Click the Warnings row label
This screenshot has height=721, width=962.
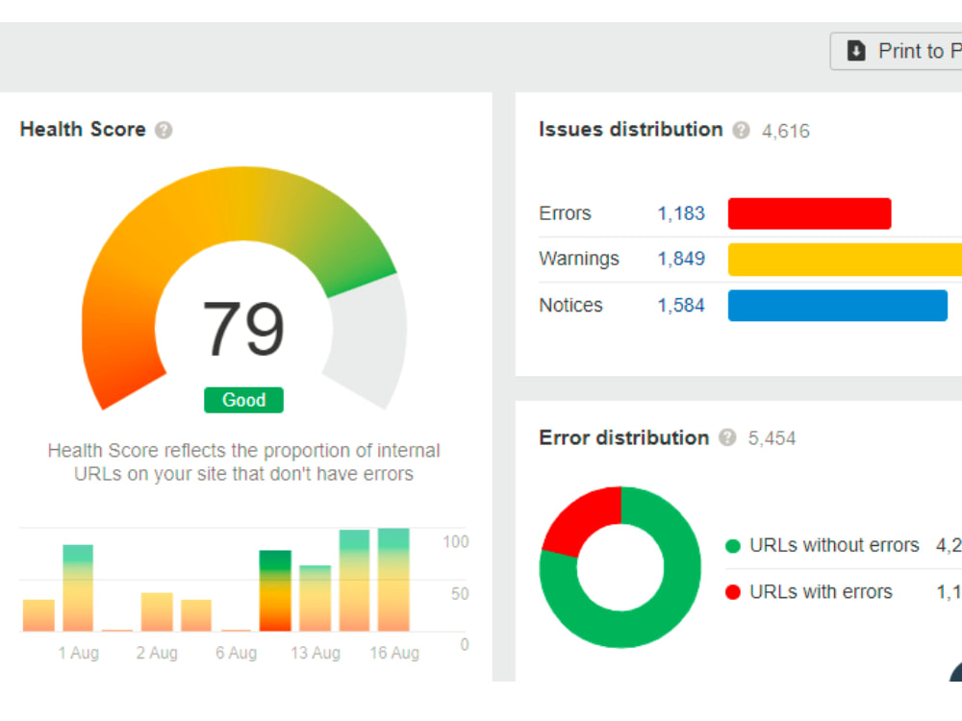click(578, 259)
